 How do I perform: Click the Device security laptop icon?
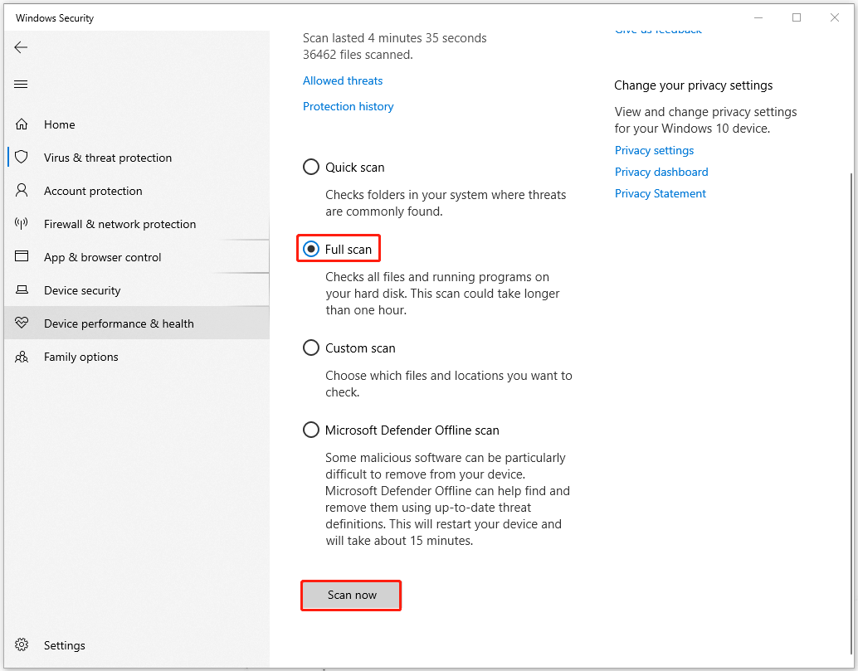point(22,290)
